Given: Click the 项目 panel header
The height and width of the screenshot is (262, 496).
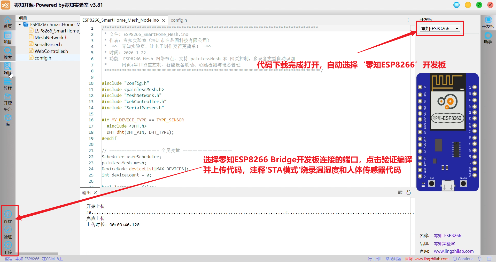Looking at the screenshot, I should coord(23,18).
